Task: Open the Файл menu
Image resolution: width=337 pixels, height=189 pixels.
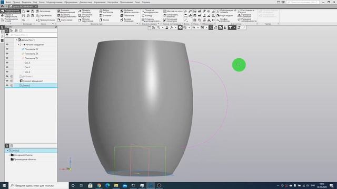Action: point(8,2)
